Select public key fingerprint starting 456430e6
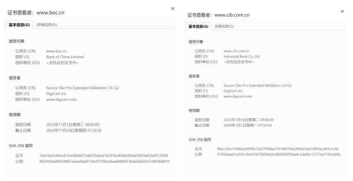Screen dimensions: 353x181 click(104, 161)
